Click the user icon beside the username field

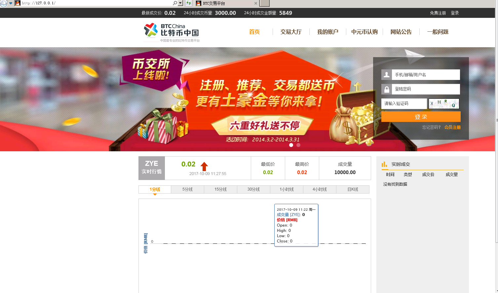[386, 74]
